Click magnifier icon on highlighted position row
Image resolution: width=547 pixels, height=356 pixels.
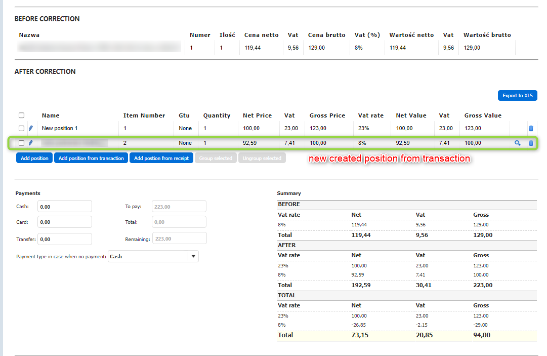click(x=517, y=143)
